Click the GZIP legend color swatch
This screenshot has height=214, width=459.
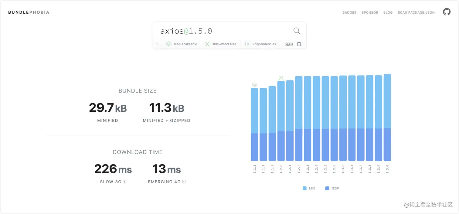(327, 189)
